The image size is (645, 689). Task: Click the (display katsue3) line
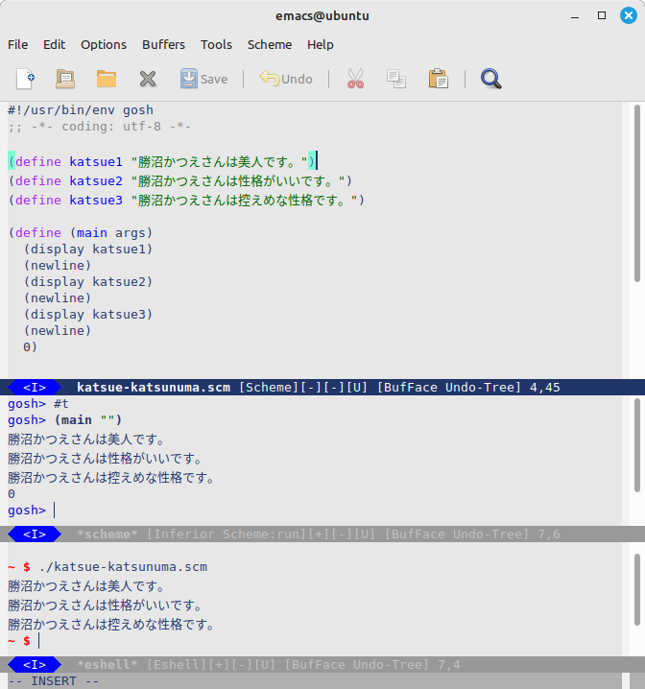pos(88,315)
